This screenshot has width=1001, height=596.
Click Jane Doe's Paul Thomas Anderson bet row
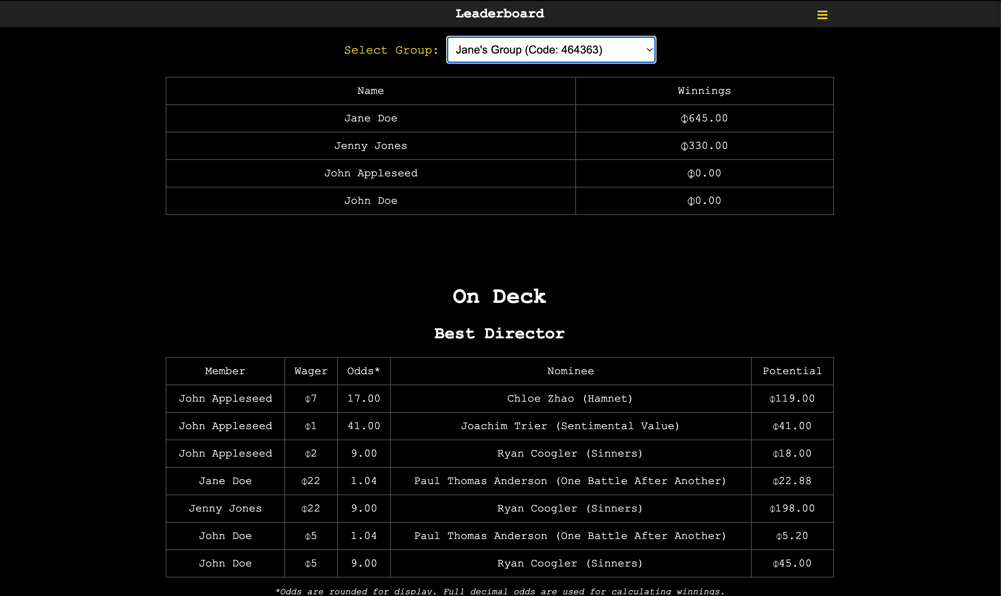570,481
